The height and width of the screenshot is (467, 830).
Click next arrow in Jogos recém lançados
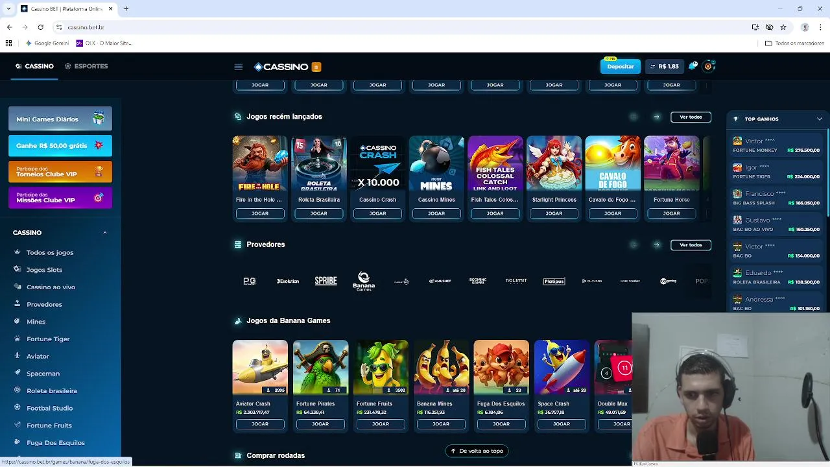click(x=656, y=117)
